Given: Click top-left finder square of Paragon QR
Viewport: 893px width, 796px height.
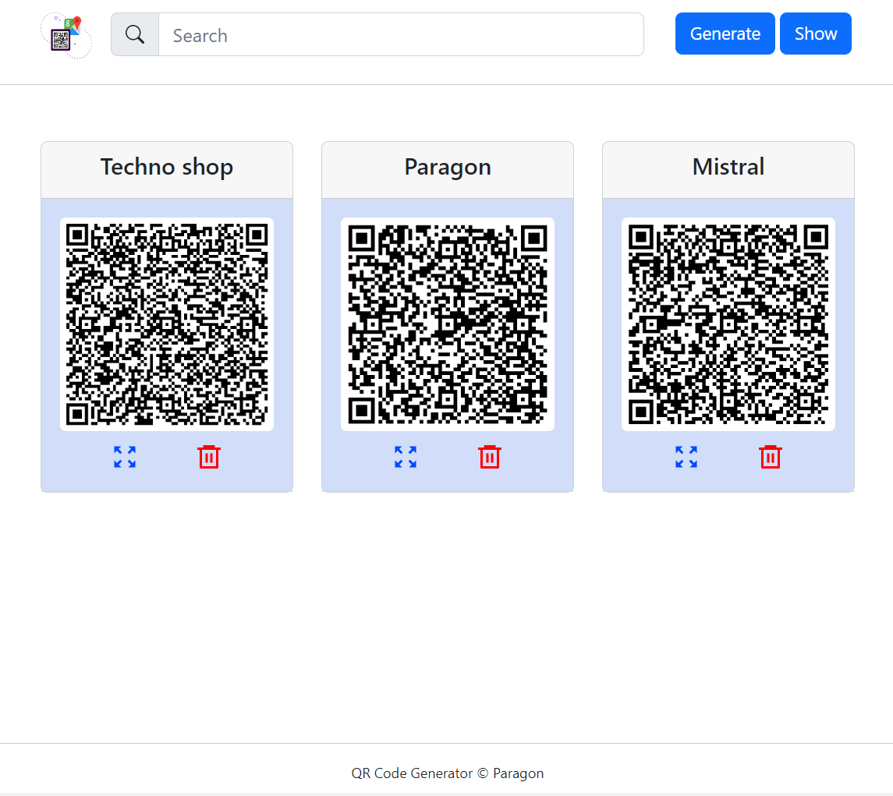Looking at the screenshot, I should (x=361, y=238).
